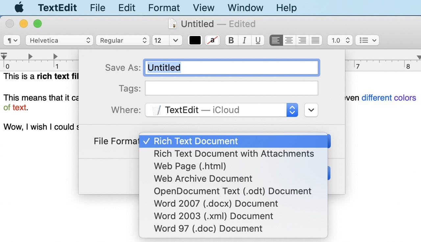
Task: Click the black text color swatch
Action: tap(195, 40)
